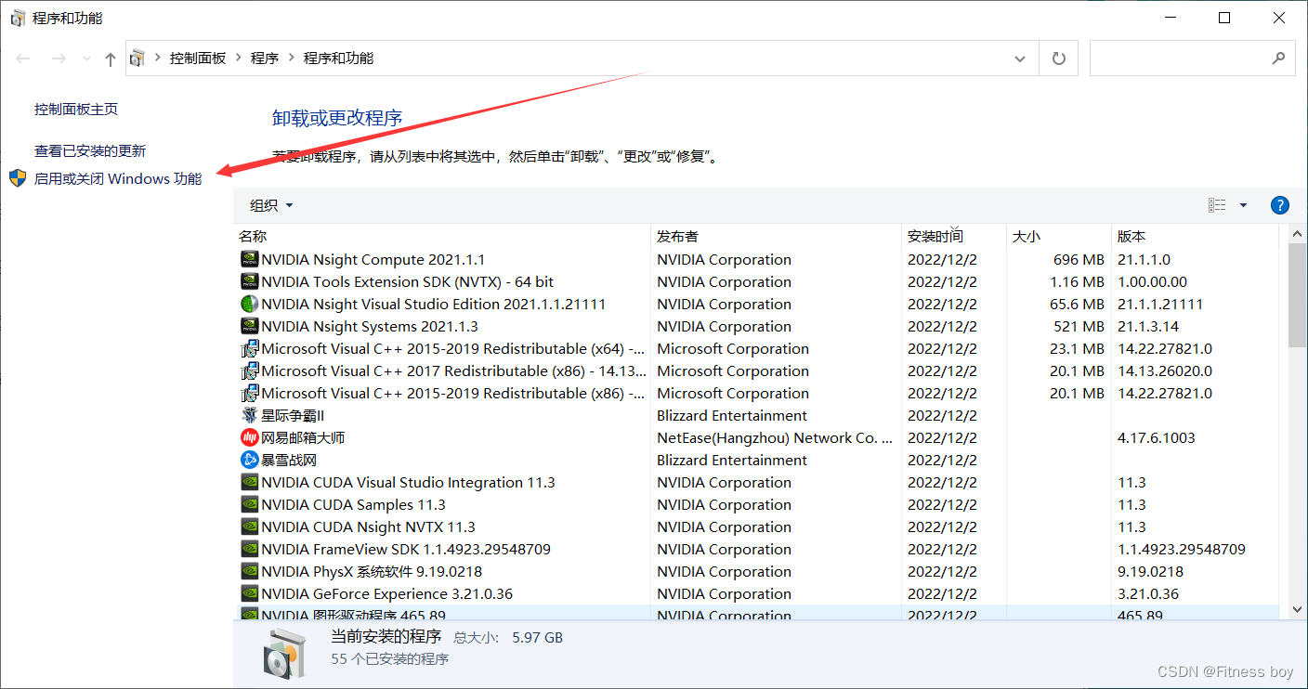Expand the chevron after 程序 breadcrumb

click(291, 58)
